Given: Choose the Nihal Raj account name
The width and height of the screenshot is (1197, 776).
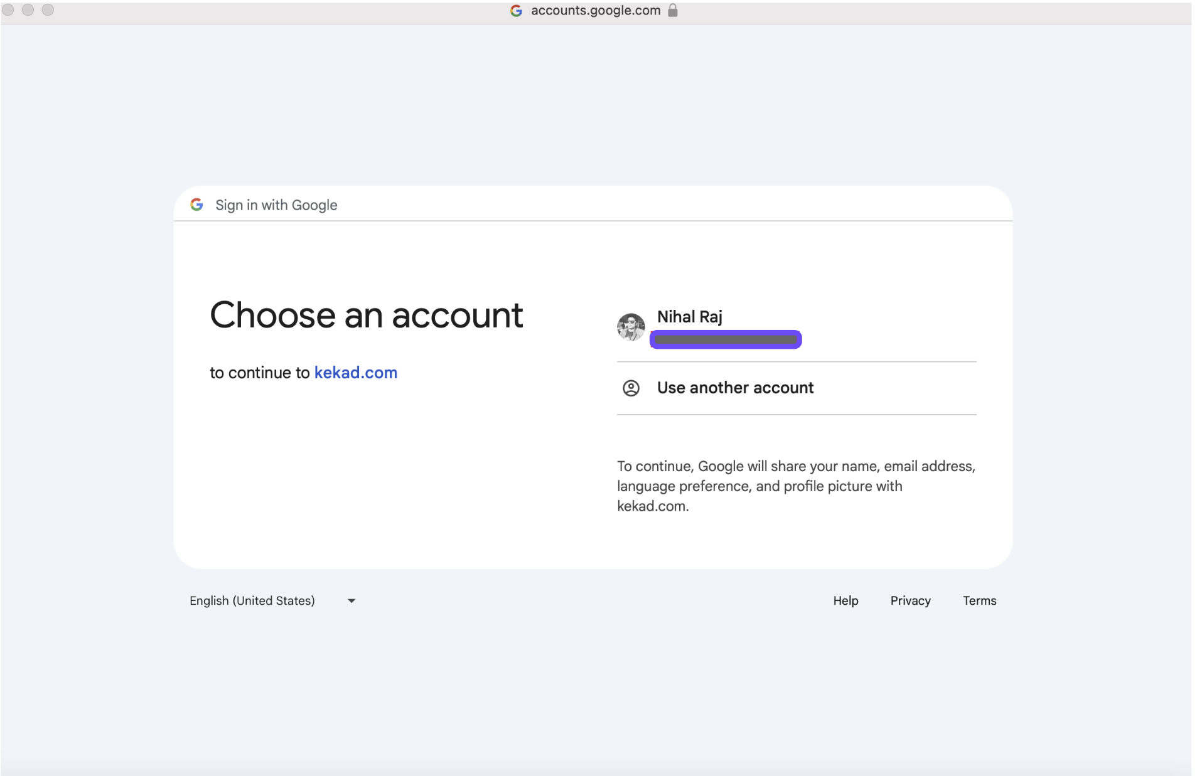Looking at the screenshot, I should click(689, 317).
